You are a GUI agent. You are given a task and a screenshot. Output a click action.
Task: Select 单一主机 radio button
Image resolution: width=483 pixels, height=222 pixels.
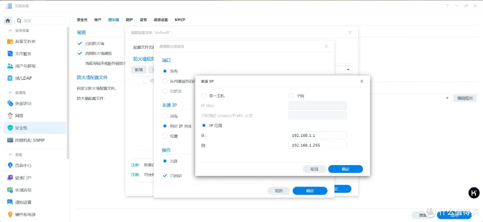(203, 96)
